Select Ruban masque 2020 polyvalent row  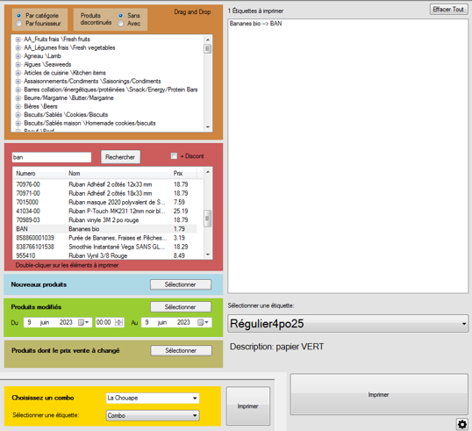(x=105, y=202)
